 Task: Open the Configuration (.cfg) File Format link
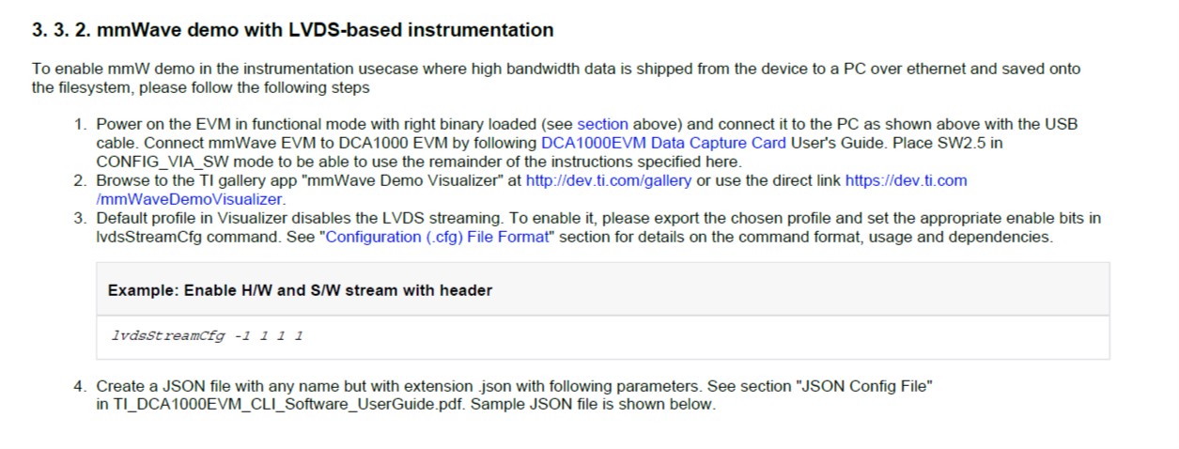point(436,237)
